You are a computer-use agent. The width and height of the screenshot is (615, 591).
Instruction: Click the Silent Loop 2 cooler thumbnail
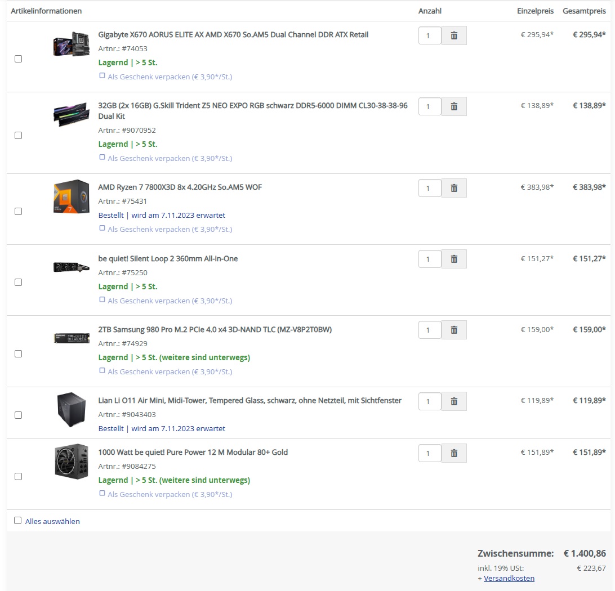[x=72, y=267]
